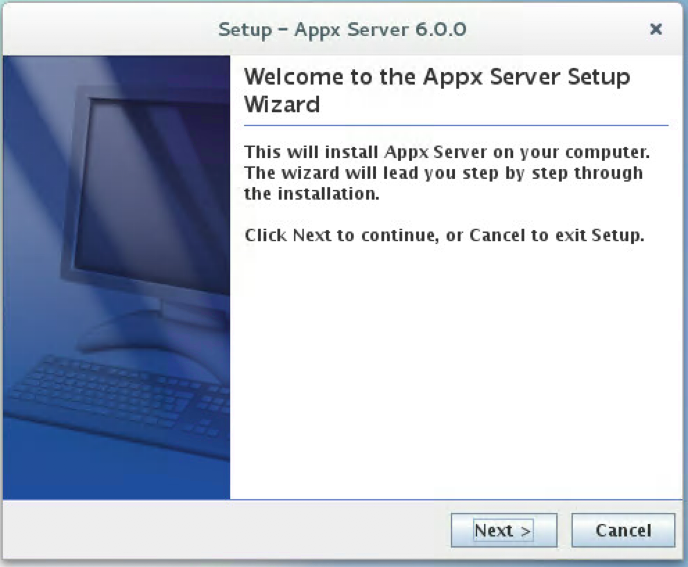Close the Setup window with the X

(655, 30)
